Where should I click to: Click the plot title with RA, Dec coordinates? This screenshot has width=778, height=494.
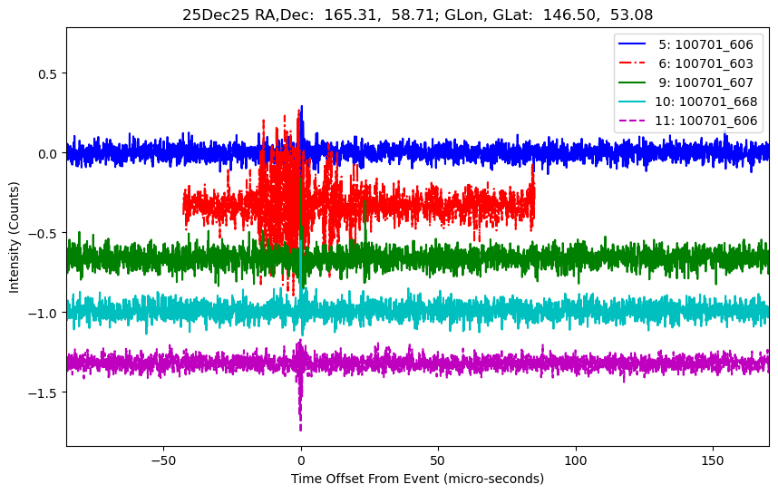[417, 15]
